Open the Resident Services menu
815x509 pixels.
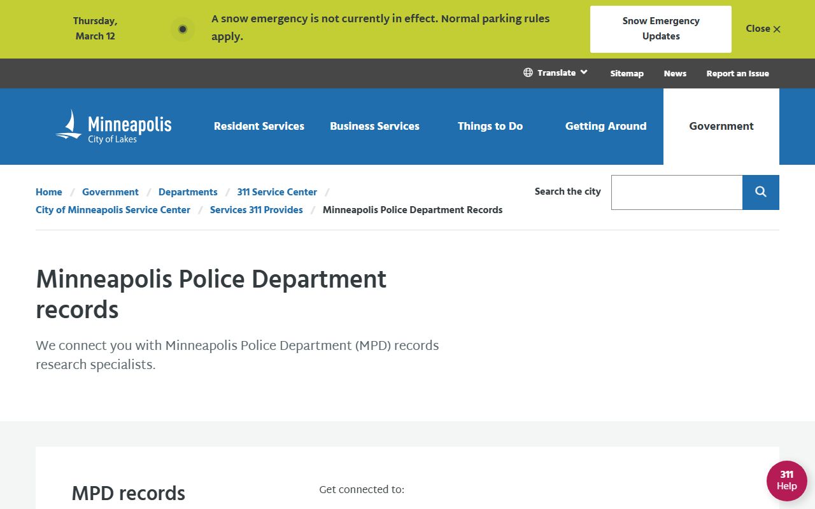click(259, 126)
